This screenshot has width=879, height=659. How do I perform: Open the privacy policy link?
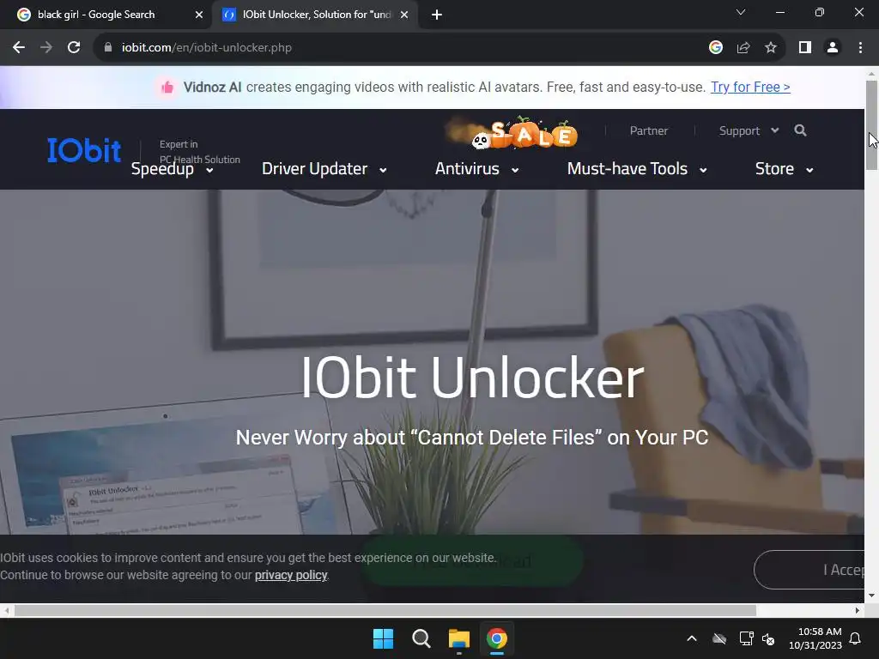point(290,575)
